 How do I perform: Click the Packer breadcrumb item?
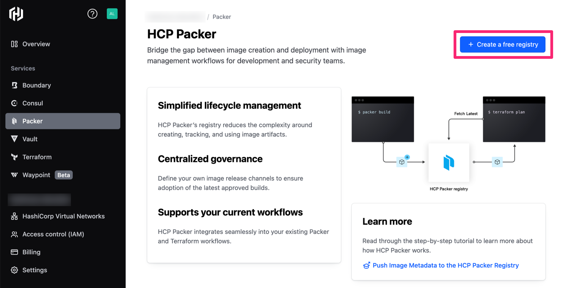222,17
